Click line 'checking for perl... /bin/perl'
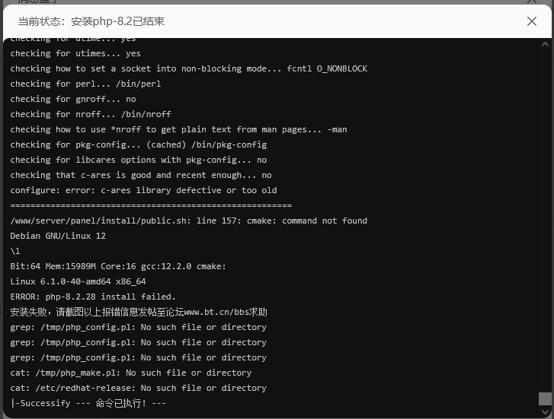 pyautogui.click(x=85, y=84)
